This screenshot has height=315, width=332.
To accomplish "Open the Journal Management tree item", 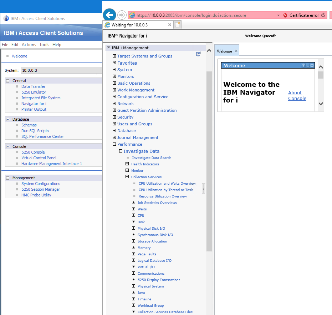I will [138, 137].
